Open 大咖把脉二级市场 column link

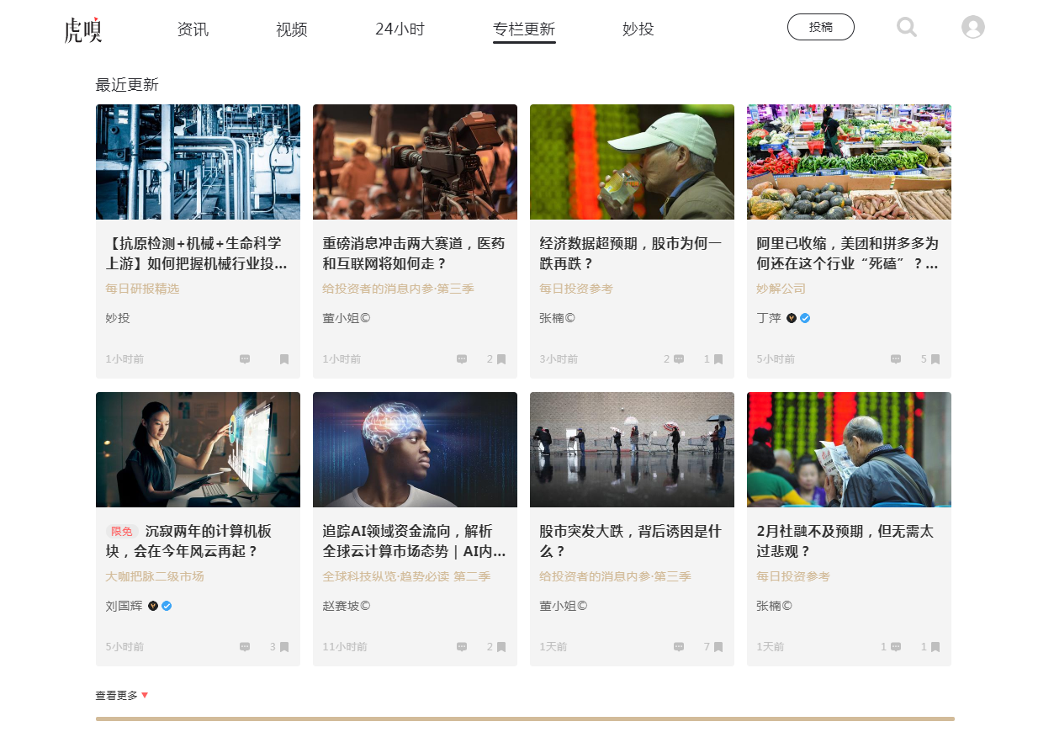pos(155,576)
